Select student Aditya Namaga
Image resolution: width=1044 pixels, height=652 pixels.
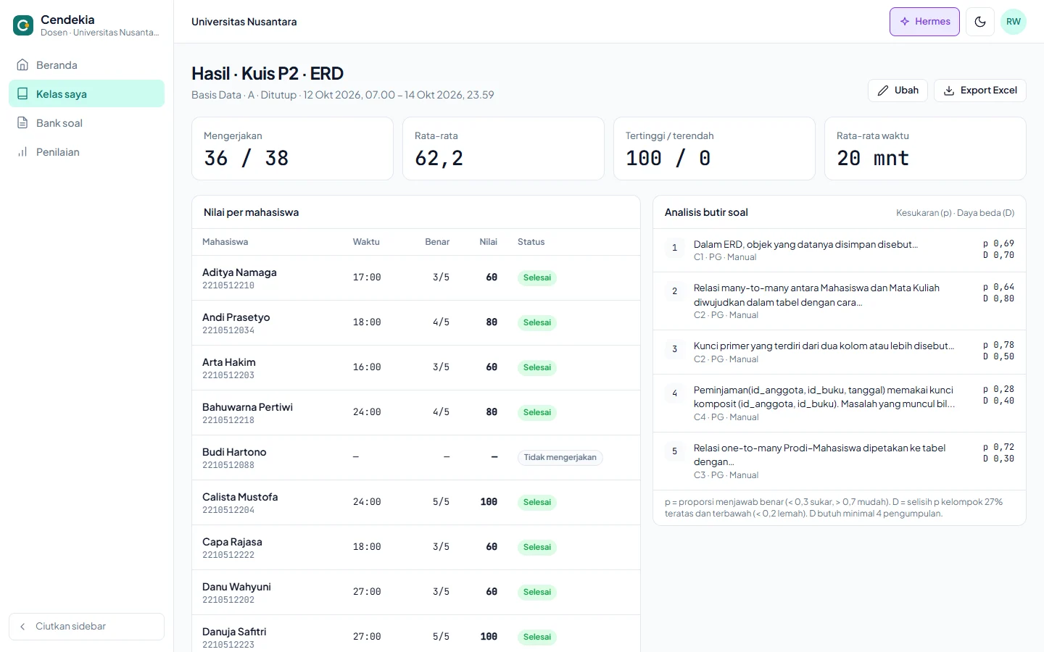[x=239, y=272]
